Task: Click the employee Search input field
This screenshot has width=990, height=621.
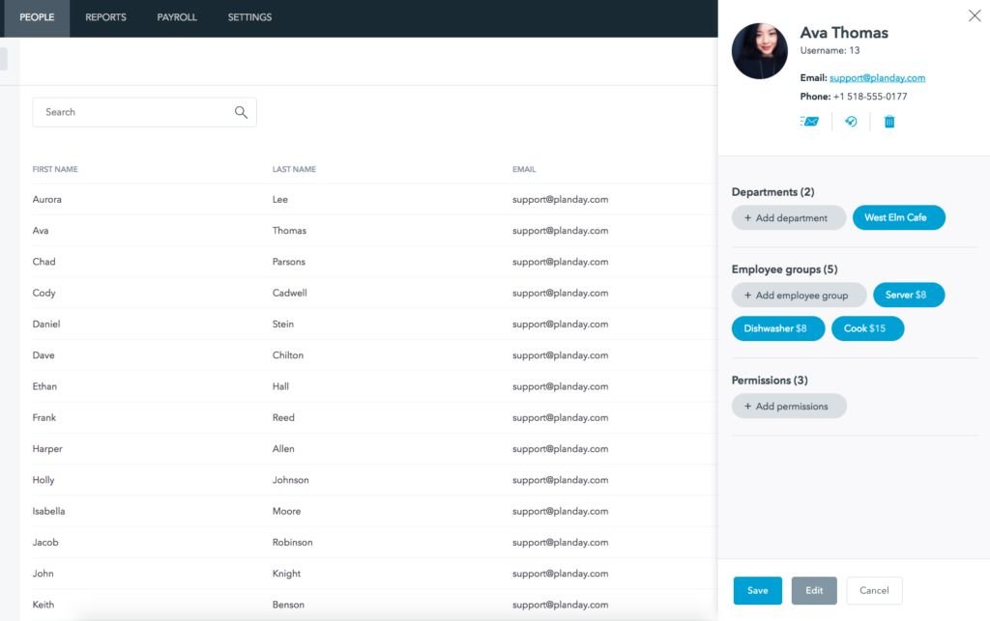Action: click(131, 112)
